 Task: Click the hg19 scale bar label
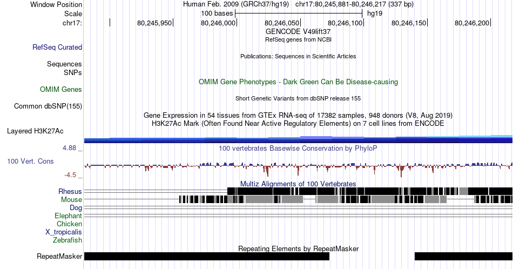tap(375, 14)
